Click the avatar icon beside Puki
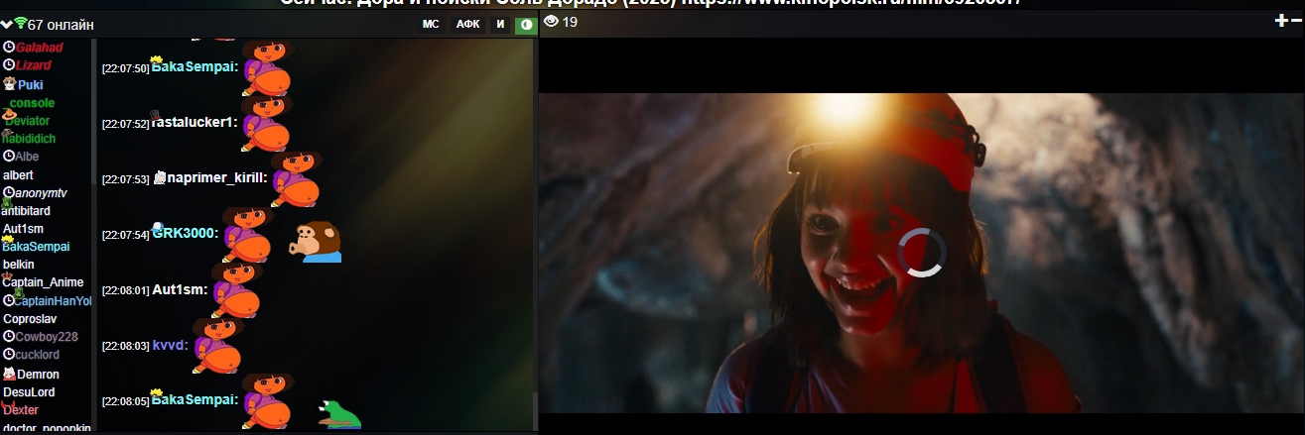1305x435 pixels. click(10, 84)
